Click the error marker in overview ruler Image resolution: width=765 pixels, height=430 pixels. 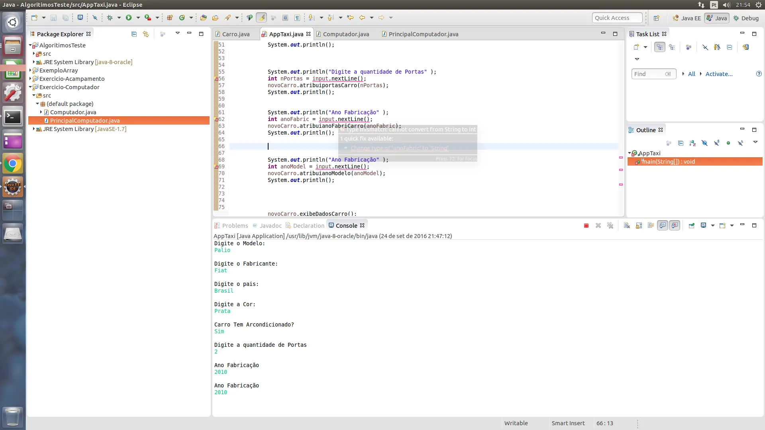(x=621, y=158)
